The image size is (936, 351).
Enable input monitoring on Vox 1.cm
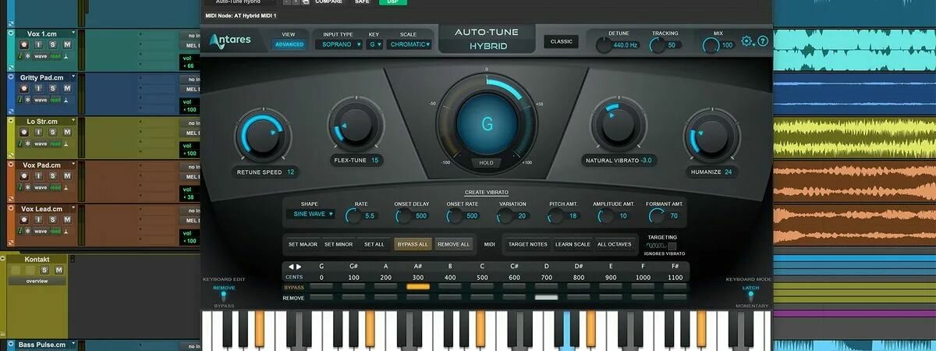coord(38,44)
